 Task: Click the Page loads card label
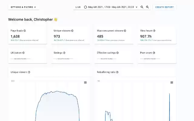click(17, 31)
